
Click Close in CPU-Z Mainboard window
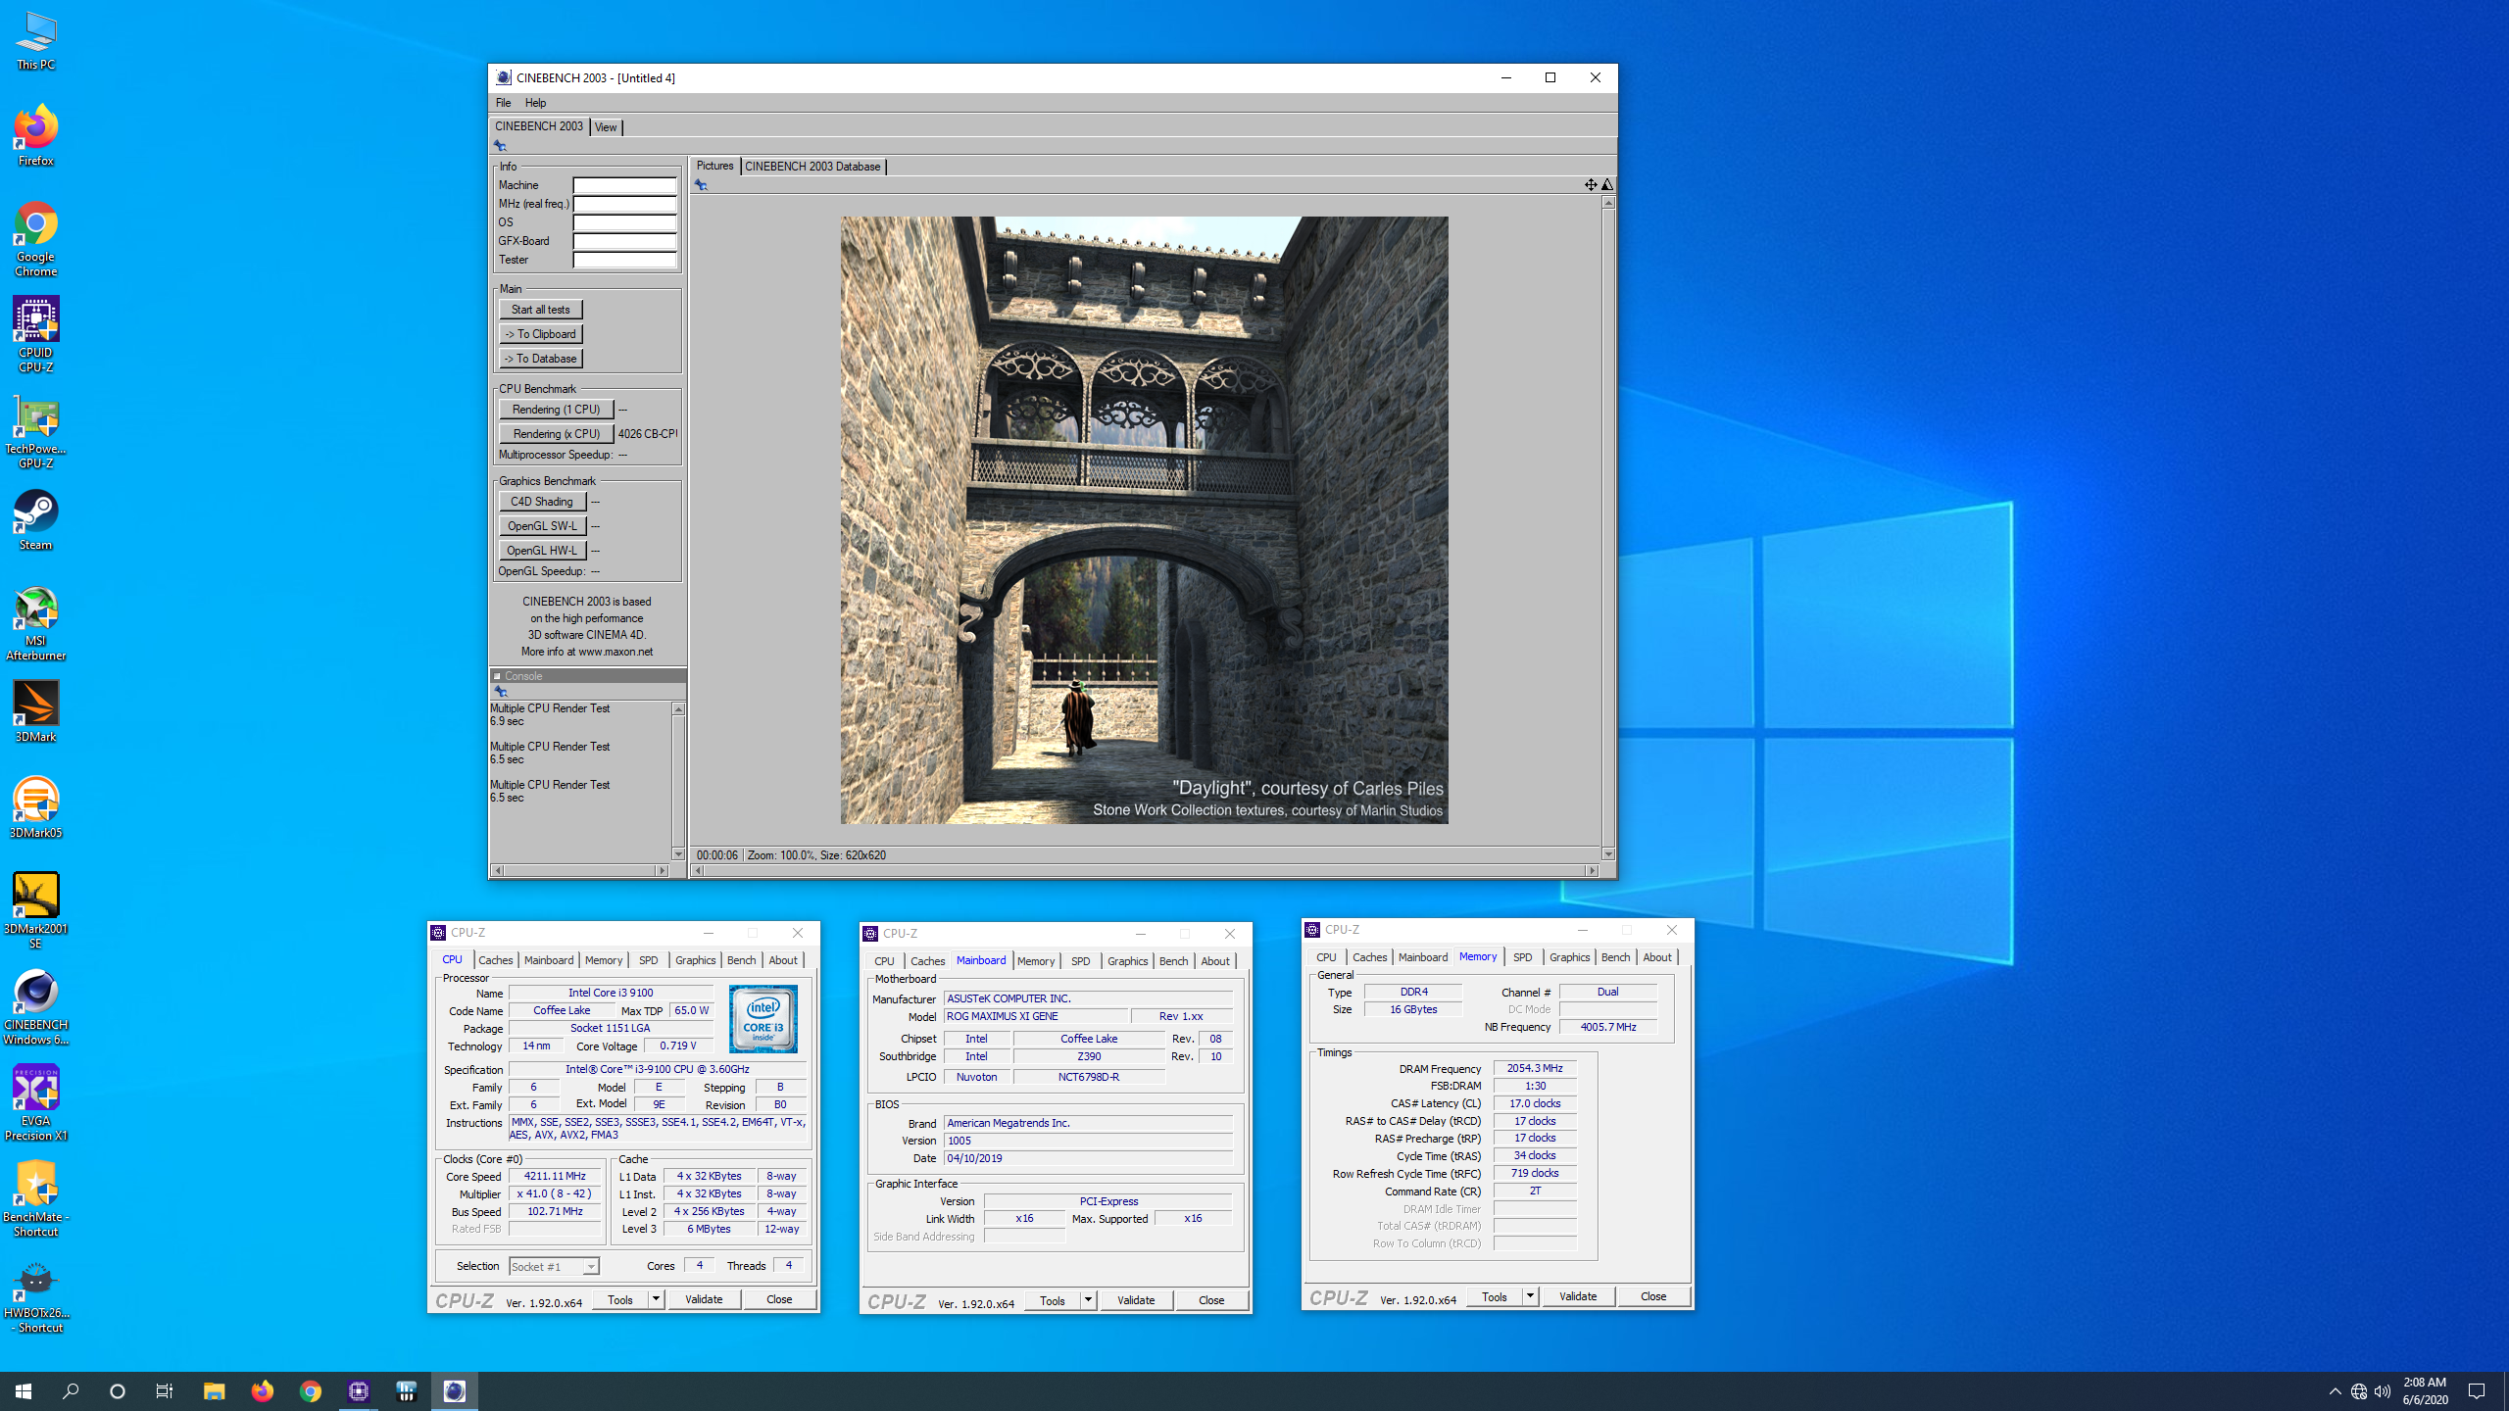1211,1300
